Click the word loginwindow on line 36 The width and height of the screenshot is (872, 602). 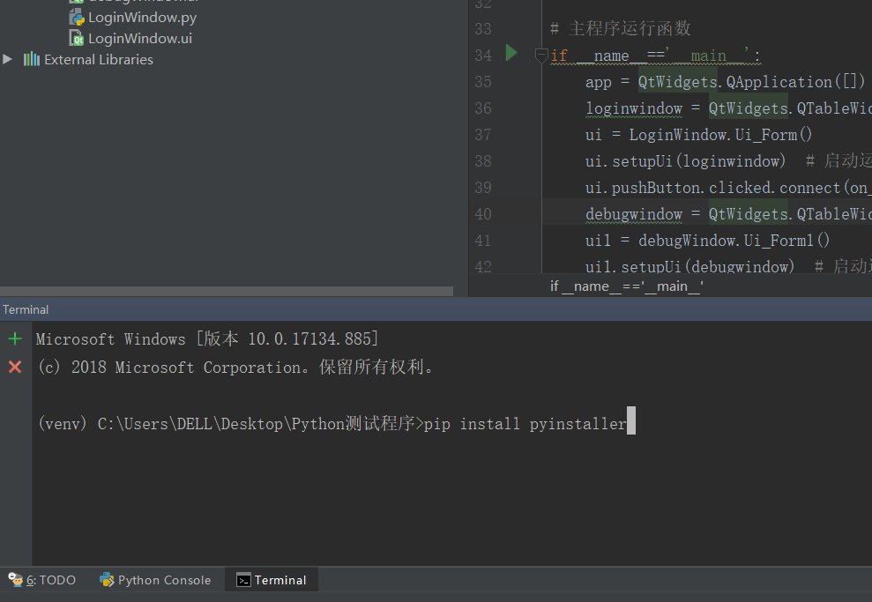633,108
